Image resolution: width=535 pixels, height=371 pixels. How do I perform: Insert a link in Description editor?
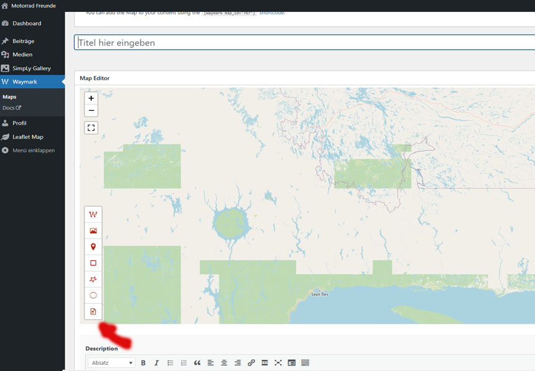[251, 363]
